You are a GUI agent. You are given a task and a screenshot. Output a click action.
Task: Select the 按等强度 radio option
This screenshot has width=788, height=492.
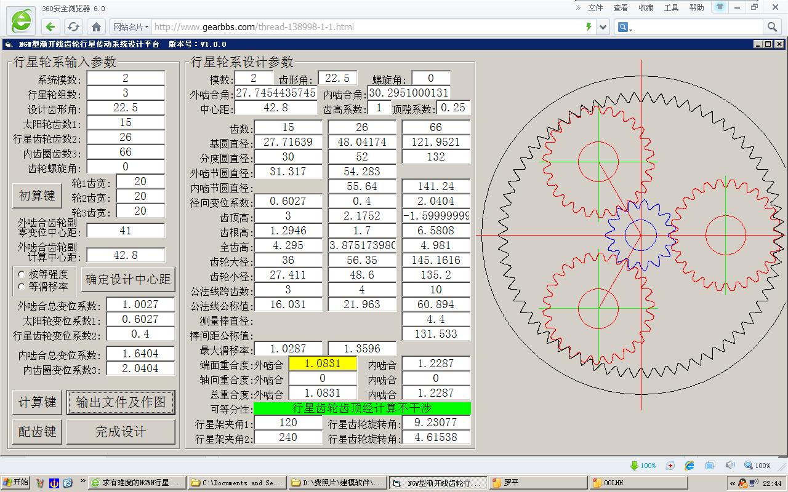tap(22, 274)
